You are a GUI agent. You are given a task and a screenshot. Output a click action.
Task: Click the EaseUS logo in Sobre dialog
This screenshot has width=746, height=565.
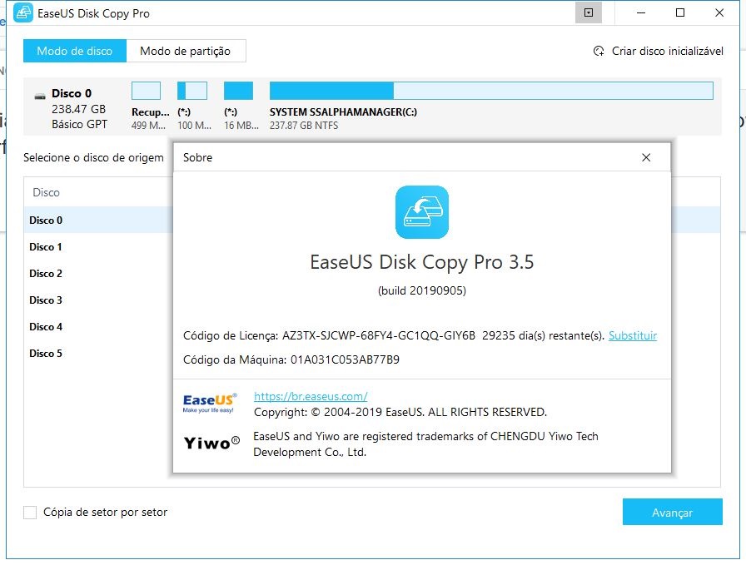pos(210,403)
